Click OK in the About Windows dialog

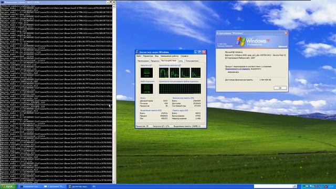280,88
